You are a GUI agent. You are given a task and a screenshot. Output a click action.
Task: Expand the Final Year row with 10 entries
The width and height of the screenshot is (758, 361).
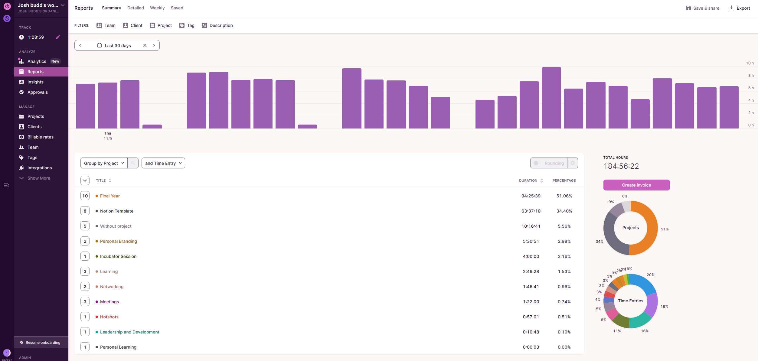pyautogui.click(x=85, y=196)
